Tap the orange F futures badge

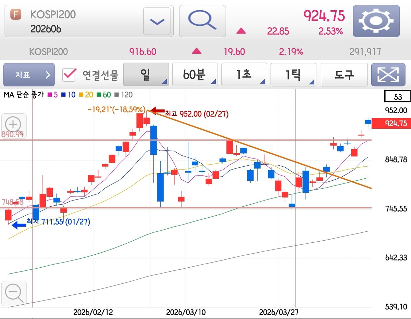[16, 15]
